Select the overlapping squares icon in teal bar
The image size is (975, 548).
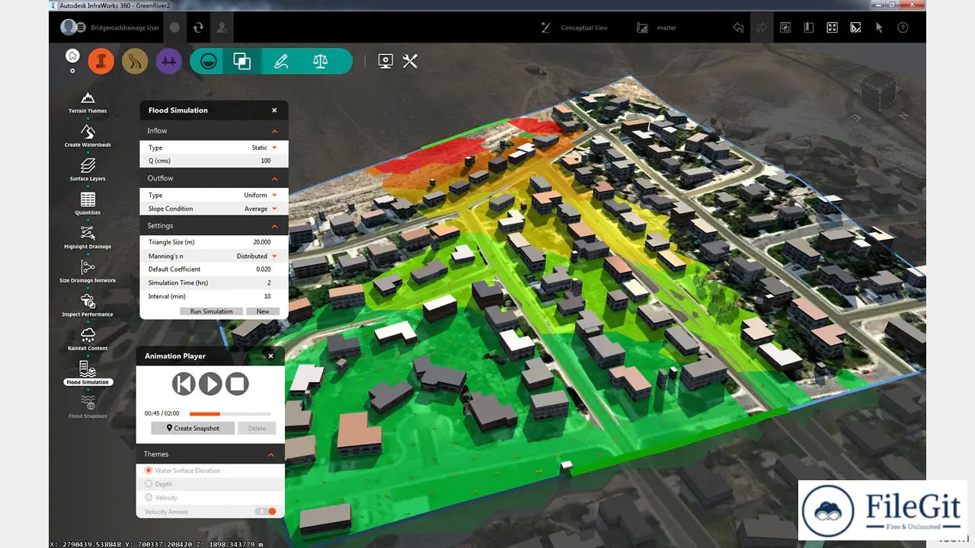click(x=242, y=61)
